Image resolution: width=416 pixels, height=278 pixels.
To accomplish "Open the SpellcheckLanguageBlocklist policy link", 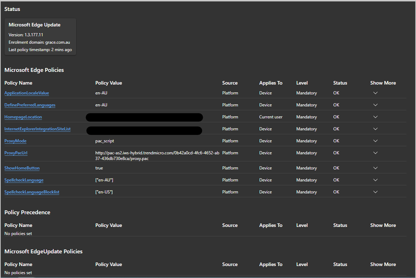I will click(32, 192).
